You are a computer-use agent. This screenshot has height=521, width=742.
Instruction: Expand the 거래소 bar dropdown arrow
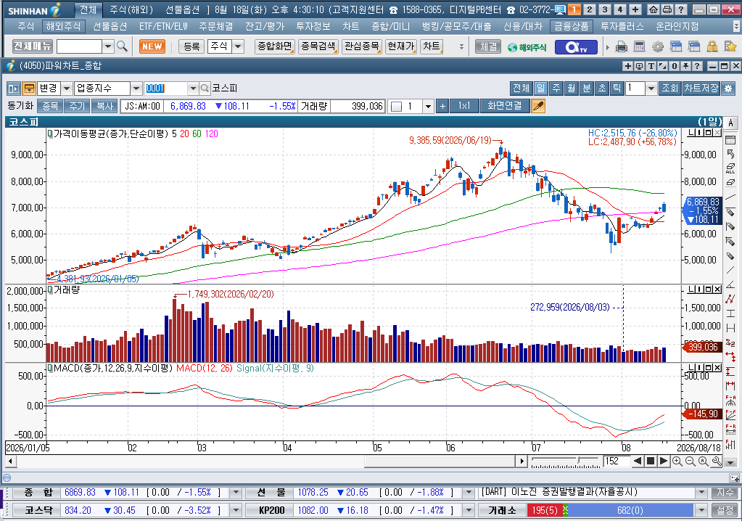pyautogui.click(x=702, y=511)
